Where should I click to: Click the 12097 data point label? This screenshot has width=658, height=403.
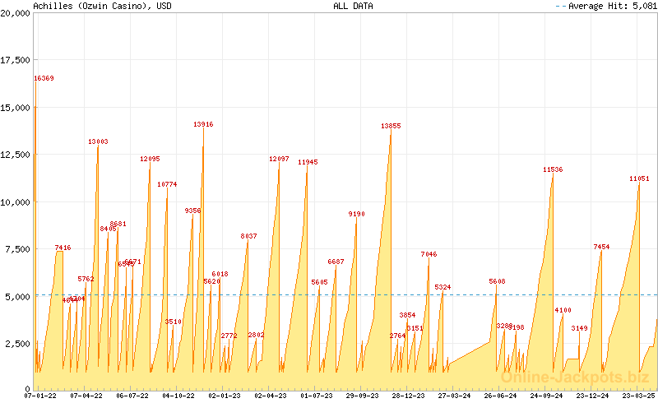click(279, 159)
